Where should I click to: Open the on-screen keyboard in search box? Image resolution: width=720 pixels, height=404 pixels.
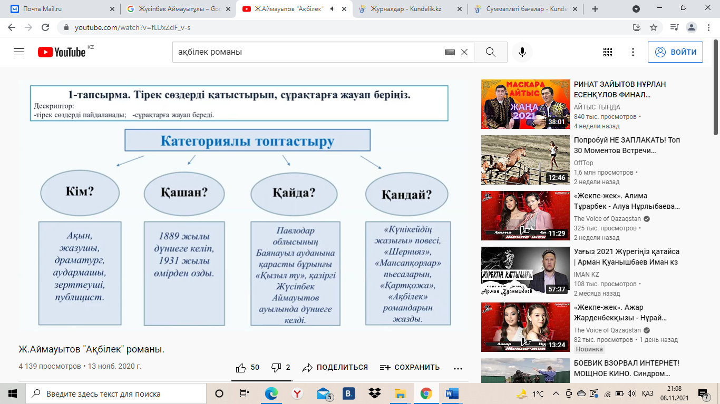[450, 52]
